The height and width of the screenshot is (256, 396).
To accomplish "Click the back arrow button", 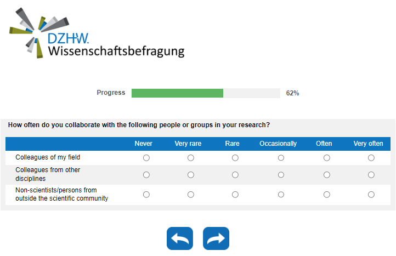I will click(x=180, y=238).
